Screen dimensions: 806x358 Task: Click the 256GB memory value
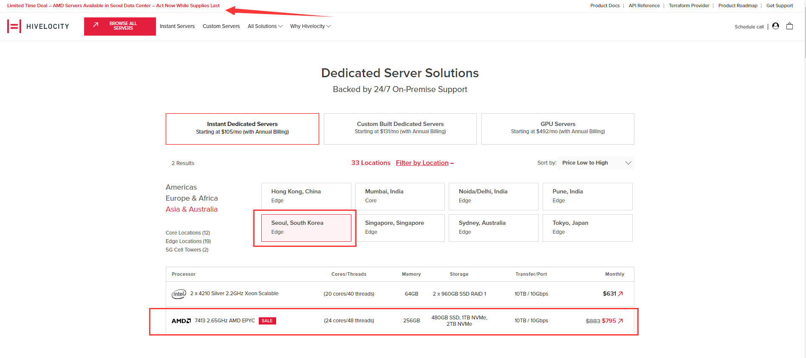pyautogui.click(x=411, y=321)
